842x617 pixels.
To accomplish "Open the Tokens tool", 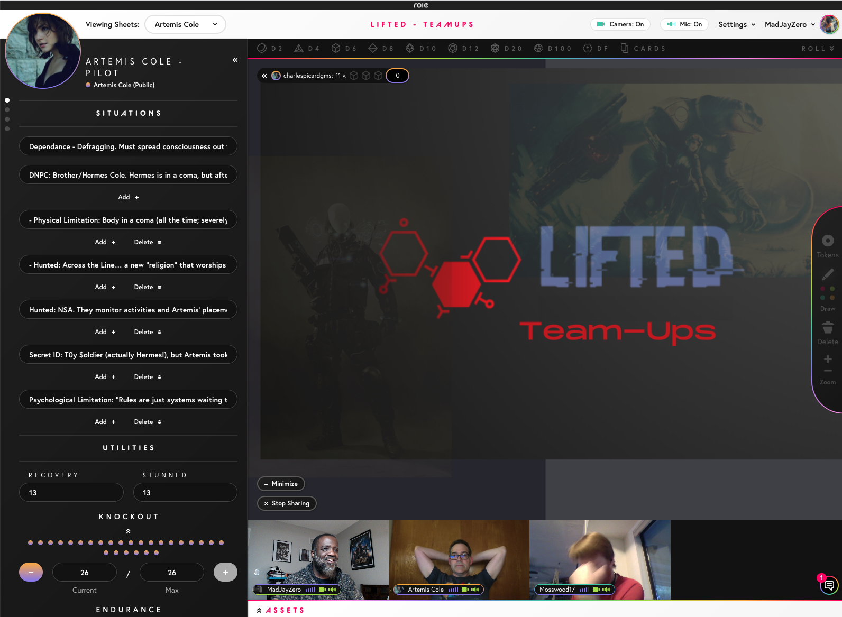I will click(828, 241).
